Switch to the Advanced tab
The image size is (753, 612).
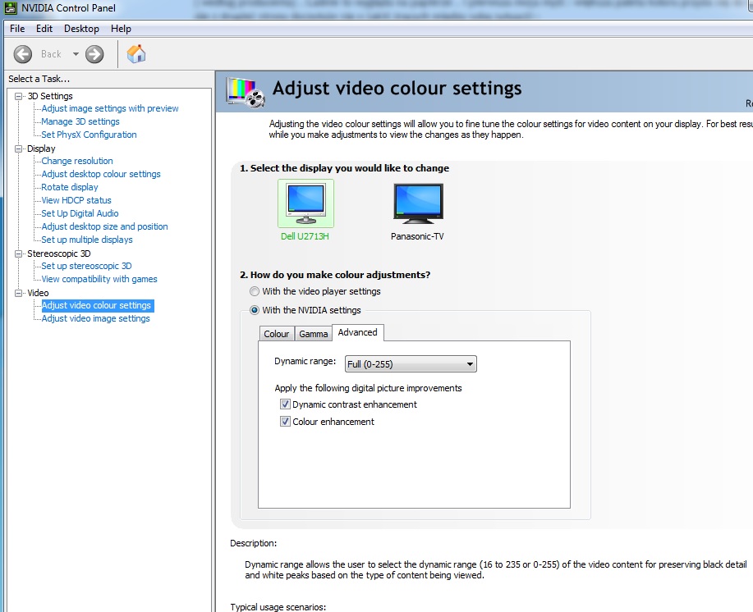pyautogui.click(x=358, y=332)
